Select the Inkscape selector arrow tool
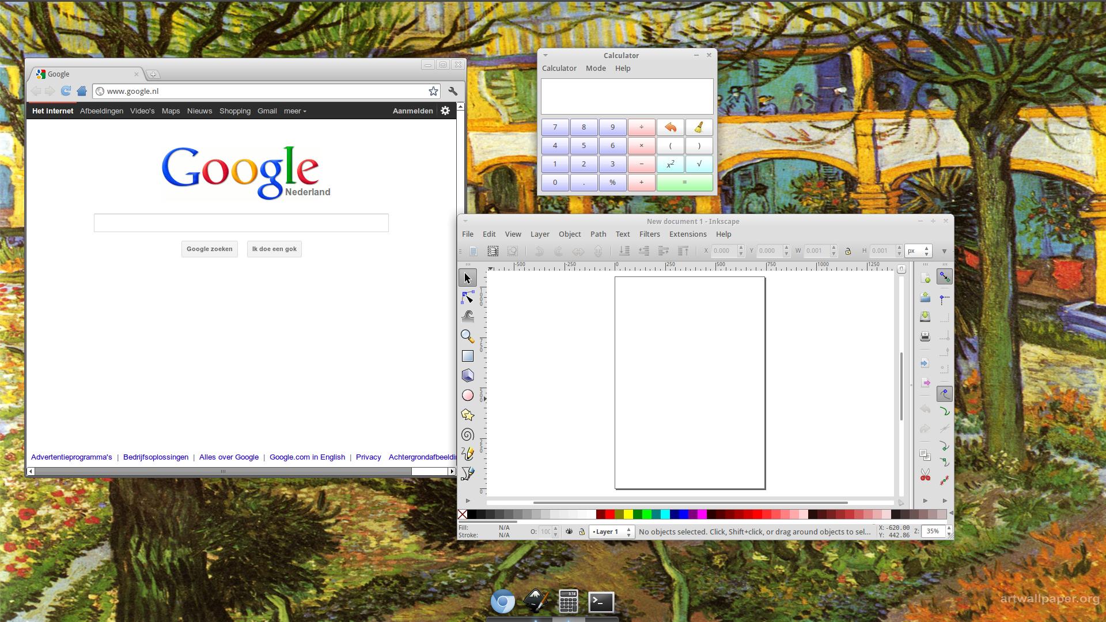 [x=467, y=278]
